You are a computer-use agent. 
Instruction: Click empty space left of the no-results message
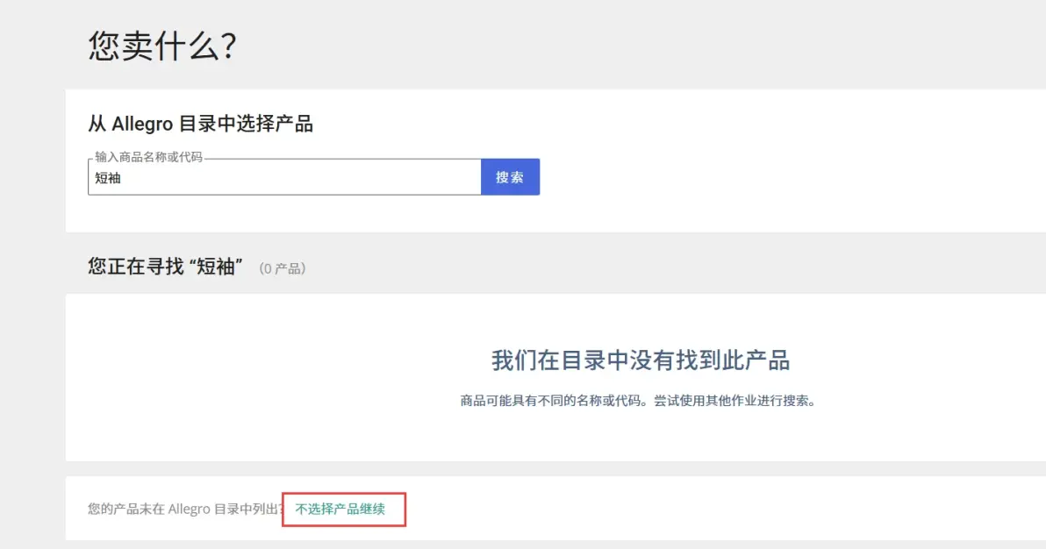[x=267, y=377]
